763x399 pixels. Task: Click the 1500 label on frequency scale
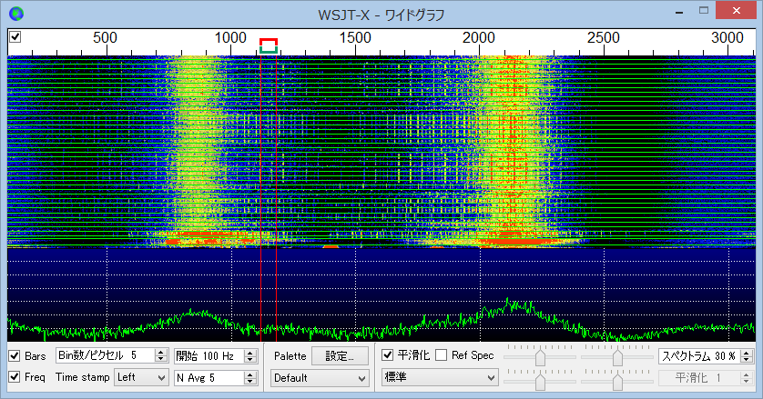tap(355, 38)
